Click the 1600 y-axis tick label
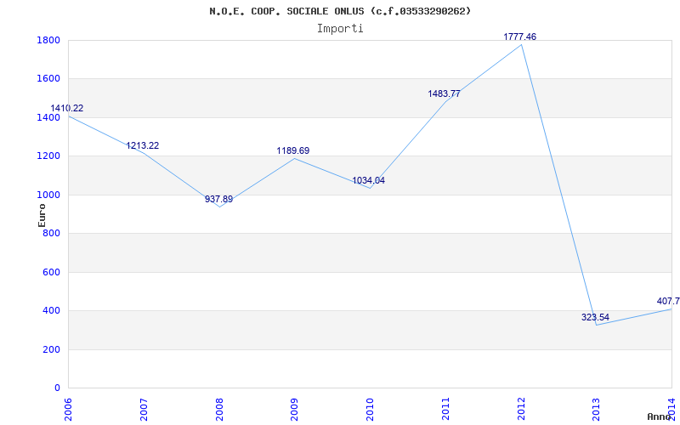The image size is (680, 425). tap(49, 79)
